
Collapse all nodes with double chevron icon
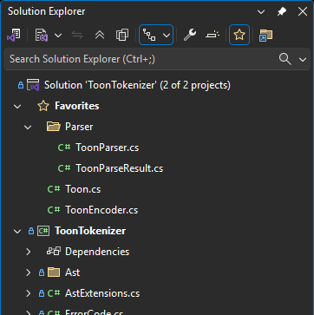[100, 36]
